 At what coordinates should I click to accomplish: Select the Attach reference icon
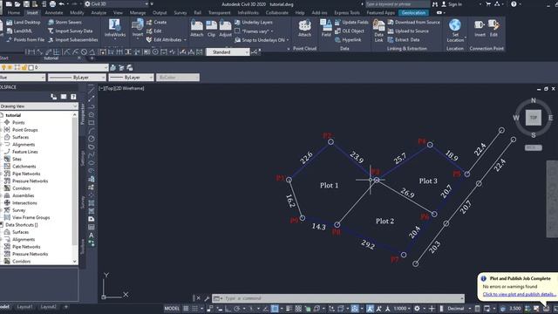coord(196,28)
